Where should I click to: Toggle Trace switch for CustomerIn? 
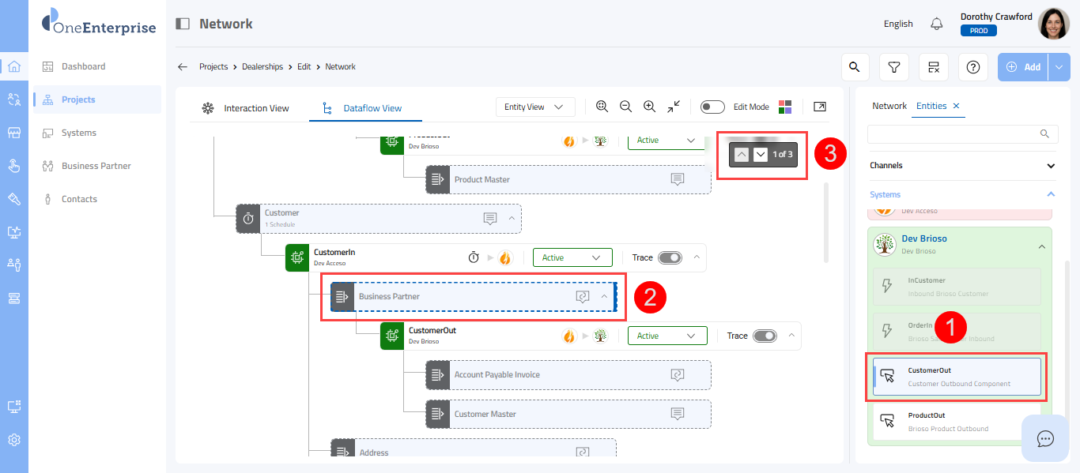coord(670,257)
